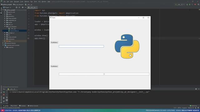
Task: Click the Python interpreter status bar entry
Action: pyautogui.click(x=191, y=108)
